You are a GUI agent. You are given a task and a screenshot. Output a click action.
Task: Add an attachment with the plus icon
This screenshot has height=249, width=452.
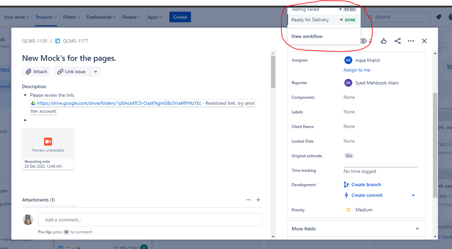pos(258,199)
